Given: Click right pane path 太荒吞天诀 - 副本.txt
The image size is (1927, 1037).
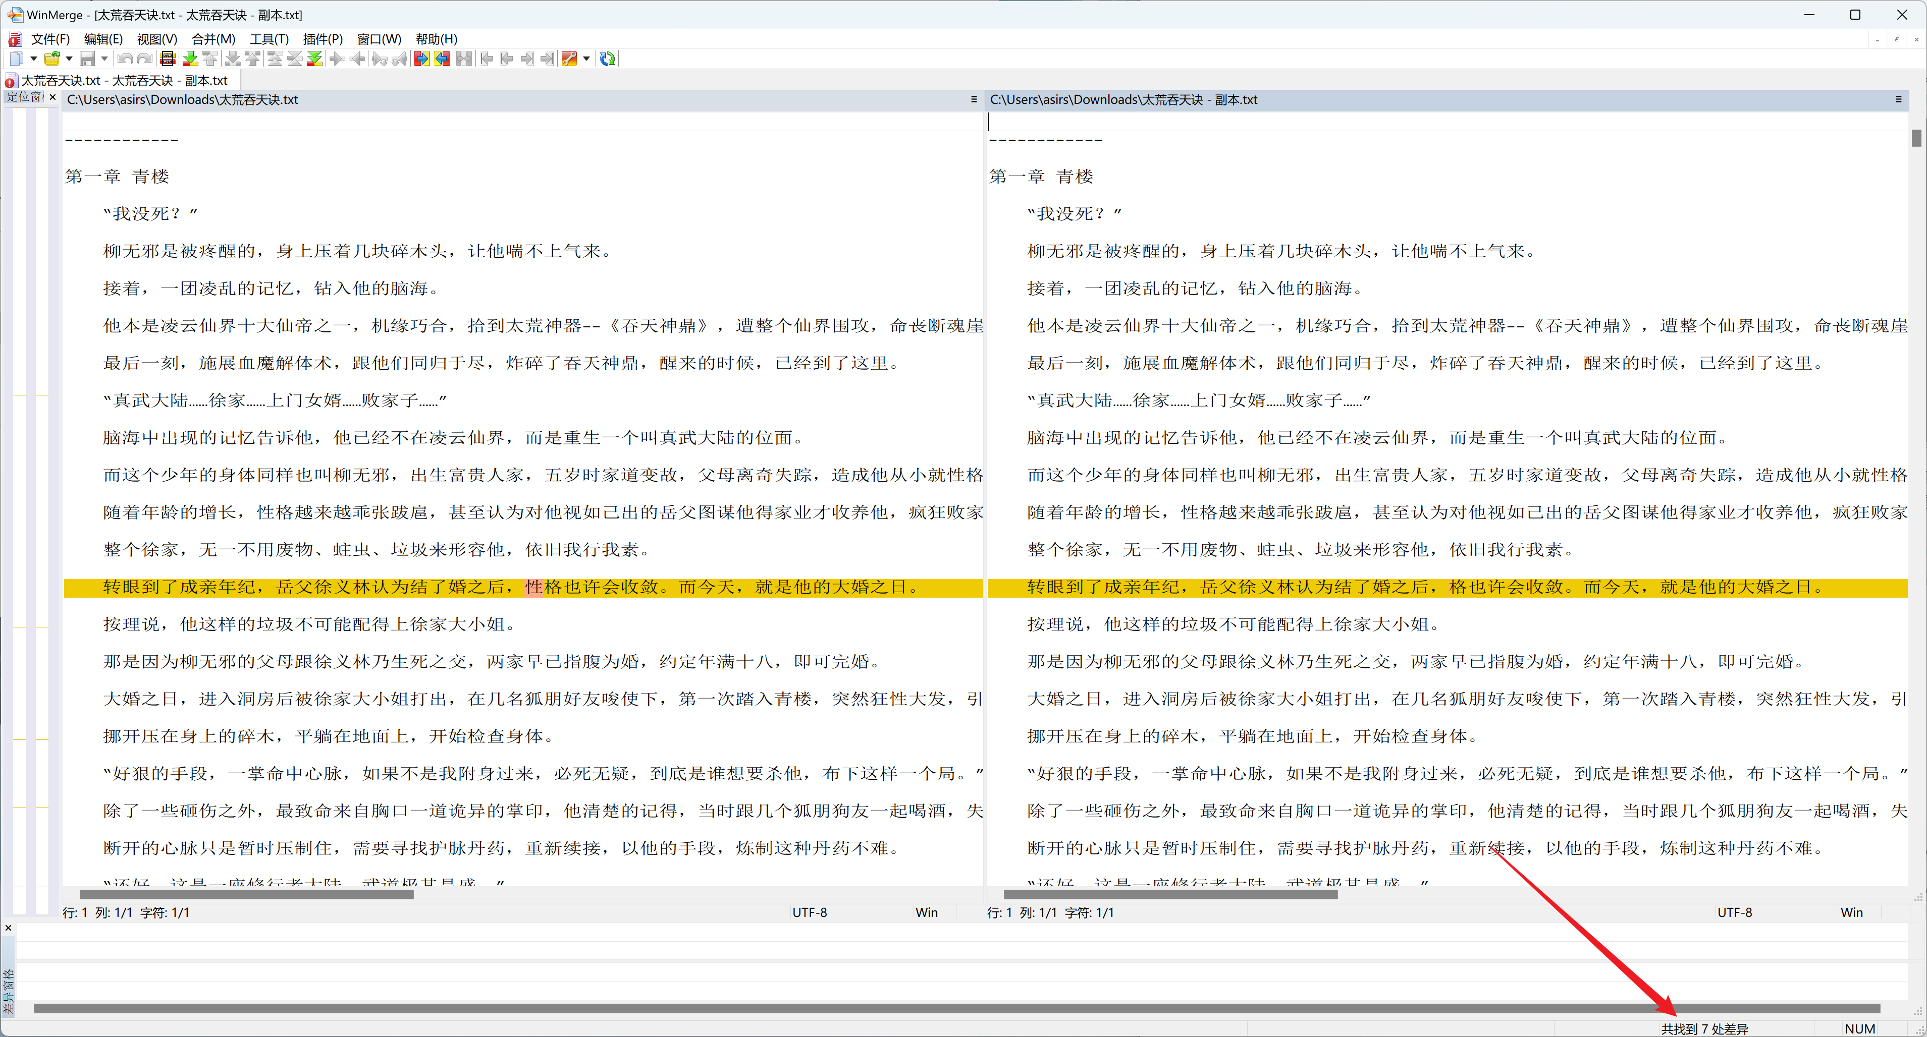Looking at the screenshot, I should 1123,99.
